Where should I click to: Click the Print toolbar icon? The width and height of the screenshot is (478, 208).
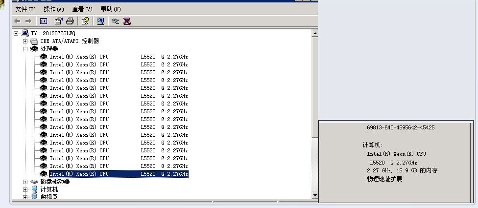(70, 21)
